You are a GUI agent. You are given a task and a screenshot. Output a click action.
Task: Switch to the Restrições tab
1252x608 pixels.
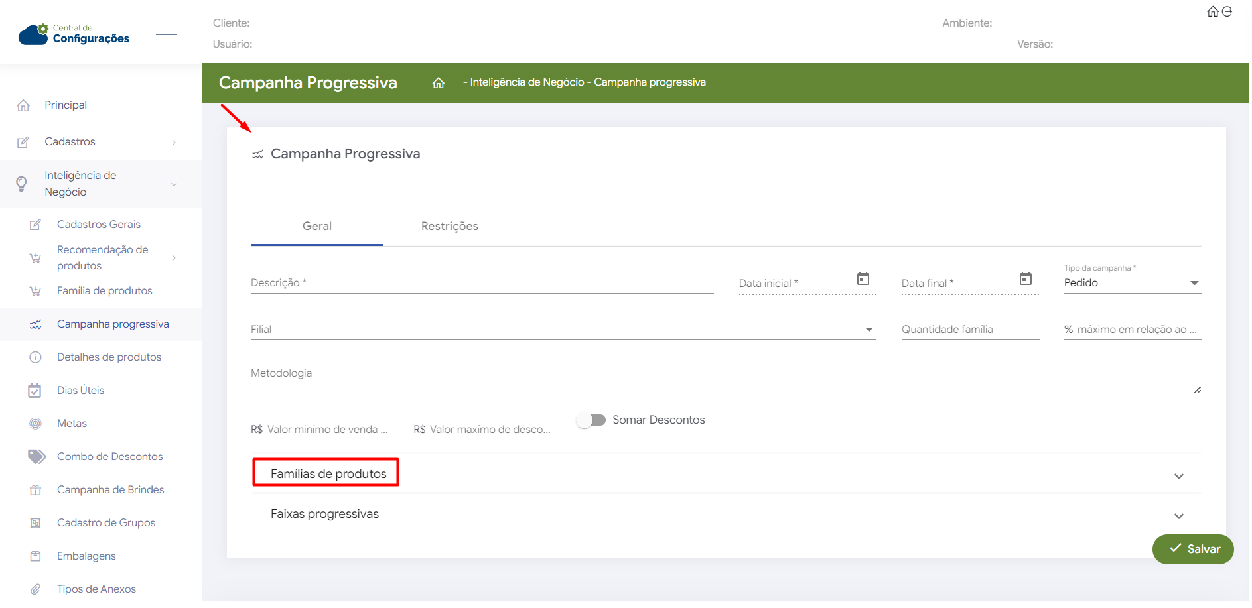(449, 227)
